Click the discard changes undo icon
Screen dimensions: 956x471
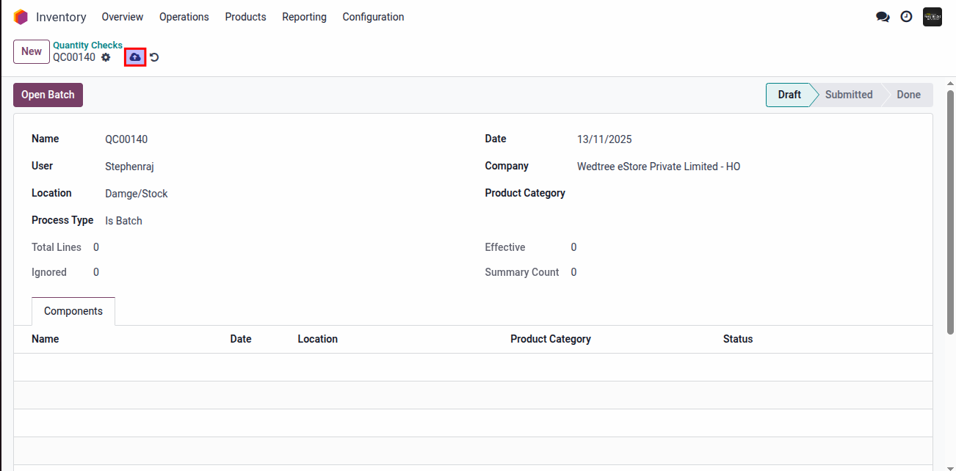(x=154, y=57)
